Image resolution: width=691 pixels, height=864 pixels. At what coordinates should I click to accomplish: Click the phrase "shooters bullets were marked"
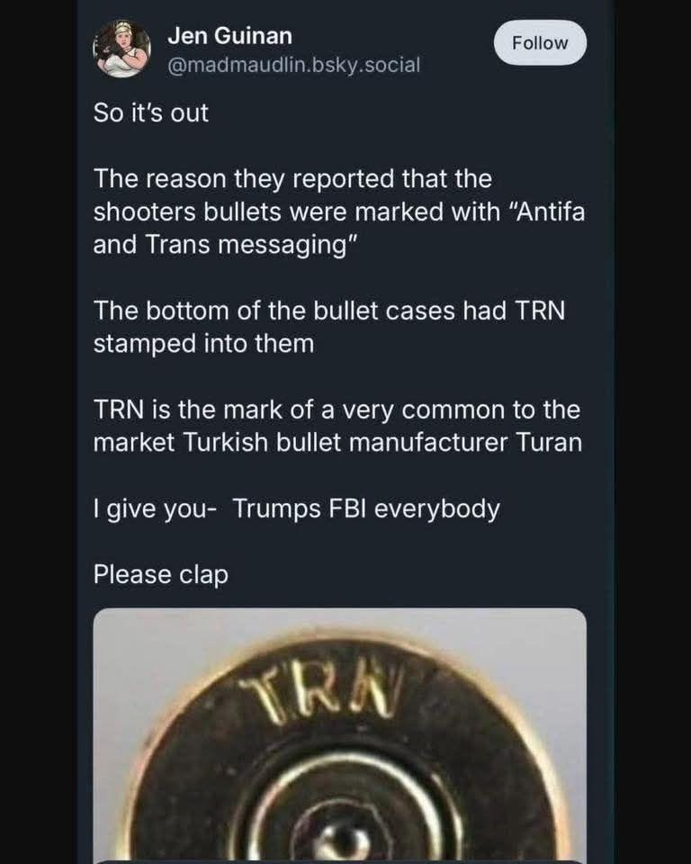click(268, 212)
